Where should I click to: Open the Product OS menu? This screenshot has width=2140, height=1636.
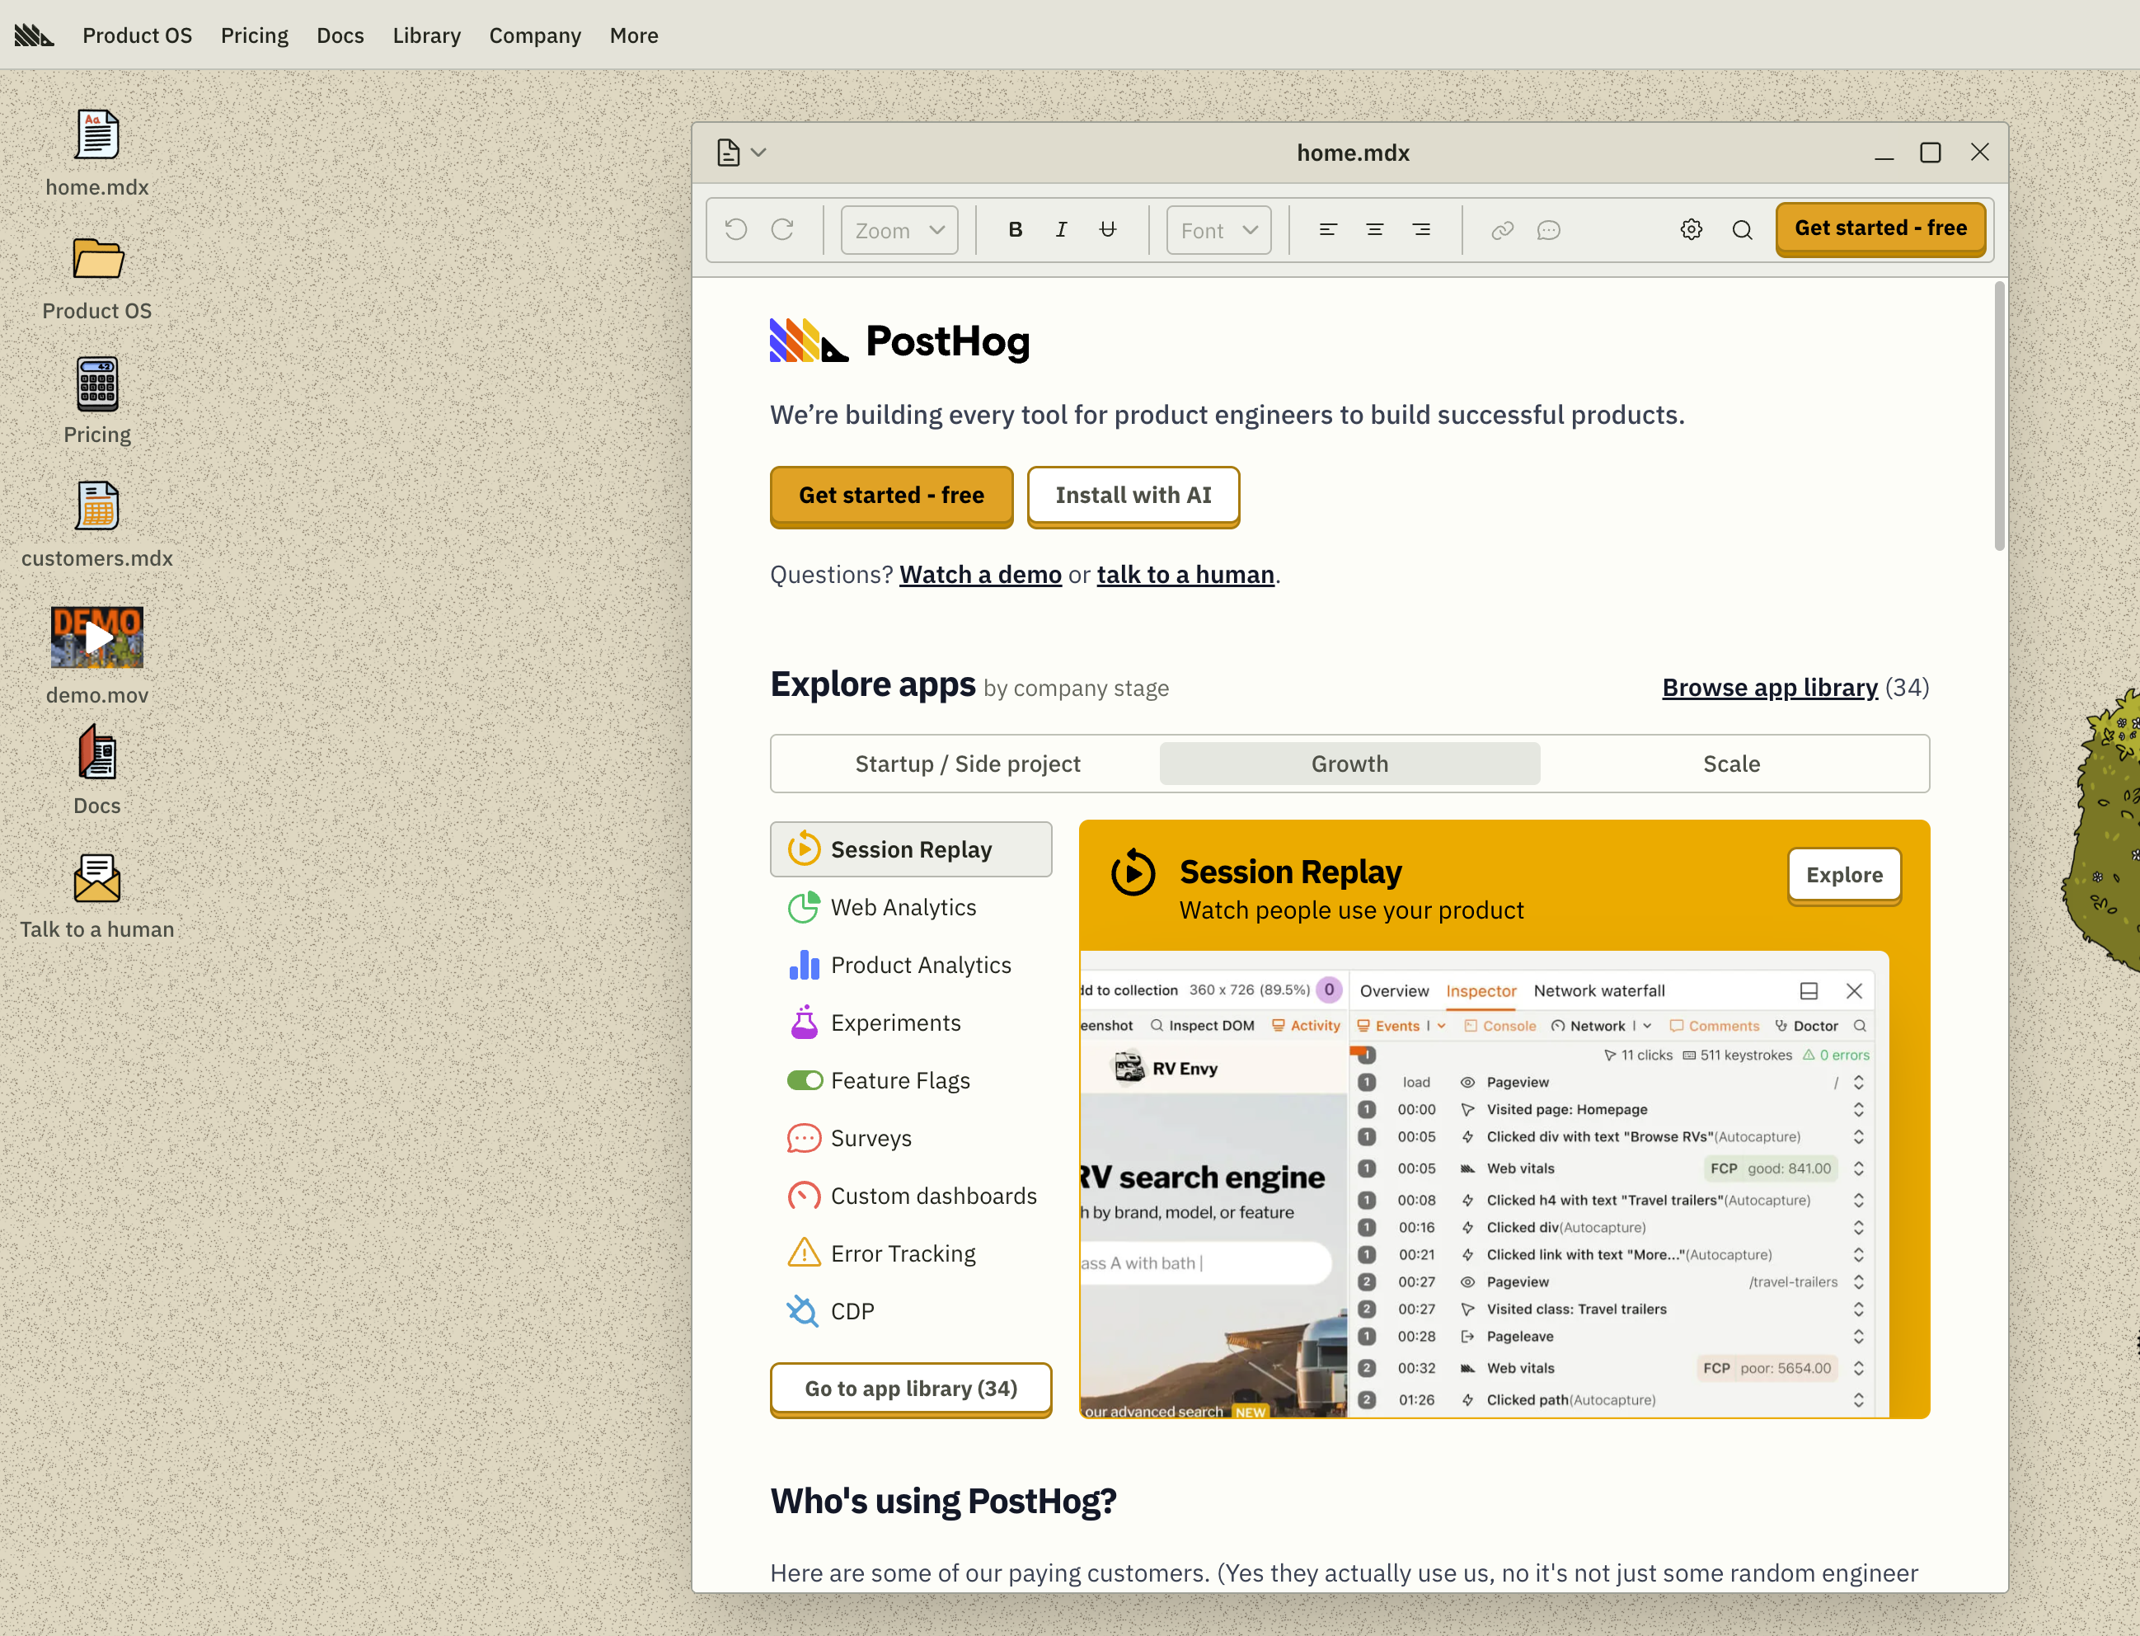click(x=138, y=35)
